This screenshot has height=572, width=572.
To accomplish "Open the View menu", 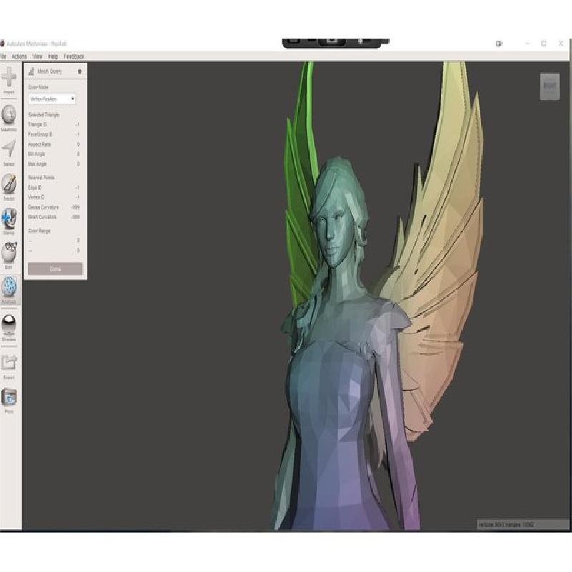I will pyautogui.click(x=37, y=56).
